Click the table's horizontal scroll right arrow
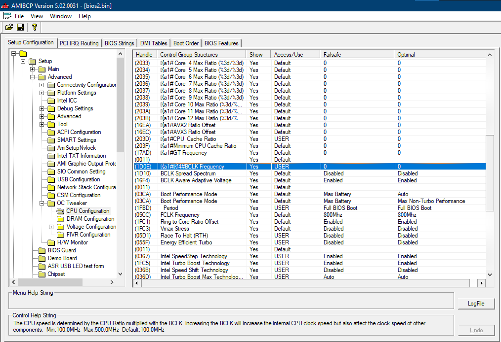Image resolution: width=501 pixels, height=342 pixels. pos(481,283)
